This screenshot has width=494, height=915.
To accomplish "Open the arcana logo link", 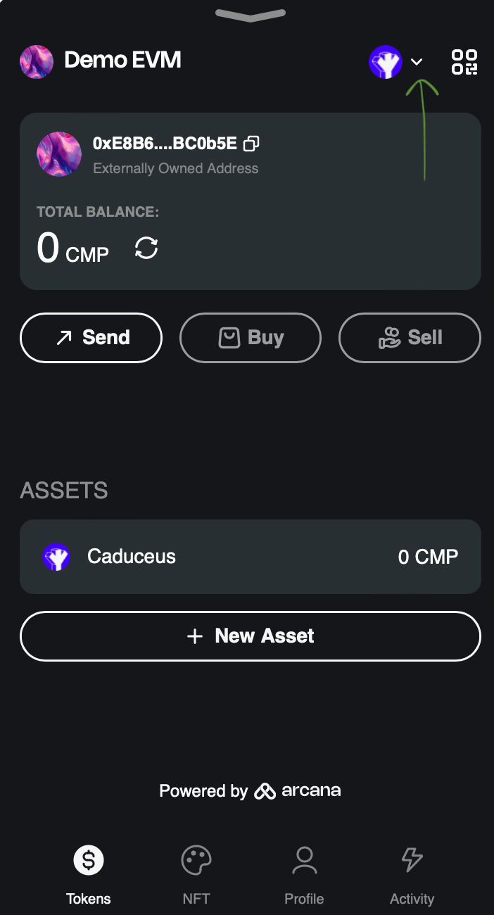I will (x=297, y=790).
